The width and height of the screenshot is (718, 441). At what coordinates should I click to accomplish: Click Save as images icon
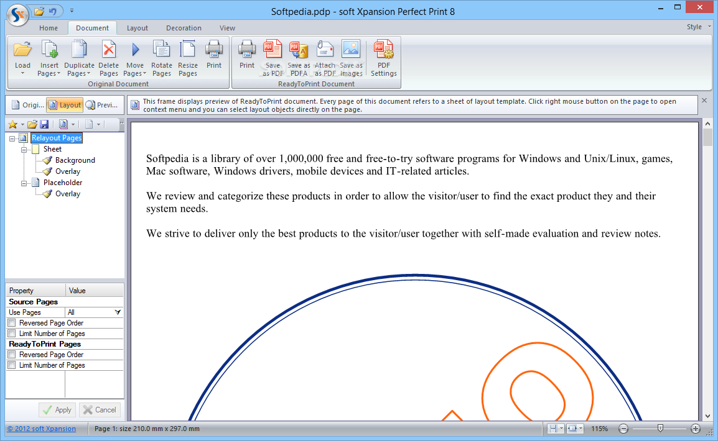coord(351,49)
